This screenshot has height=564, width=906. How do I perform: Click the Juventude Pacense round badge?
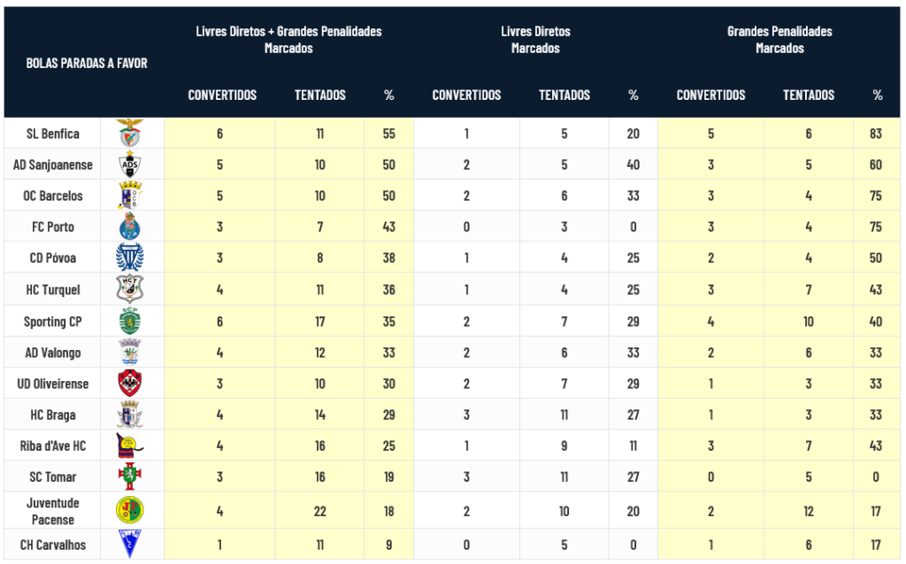click(x=129, y=510)
